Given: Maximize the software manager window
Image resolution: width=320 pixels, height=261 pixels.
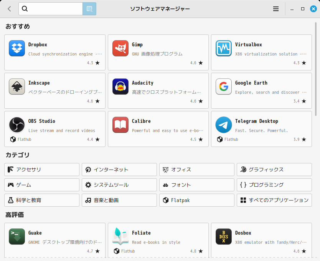Looking at the screenshot, I should click(303, 9).
